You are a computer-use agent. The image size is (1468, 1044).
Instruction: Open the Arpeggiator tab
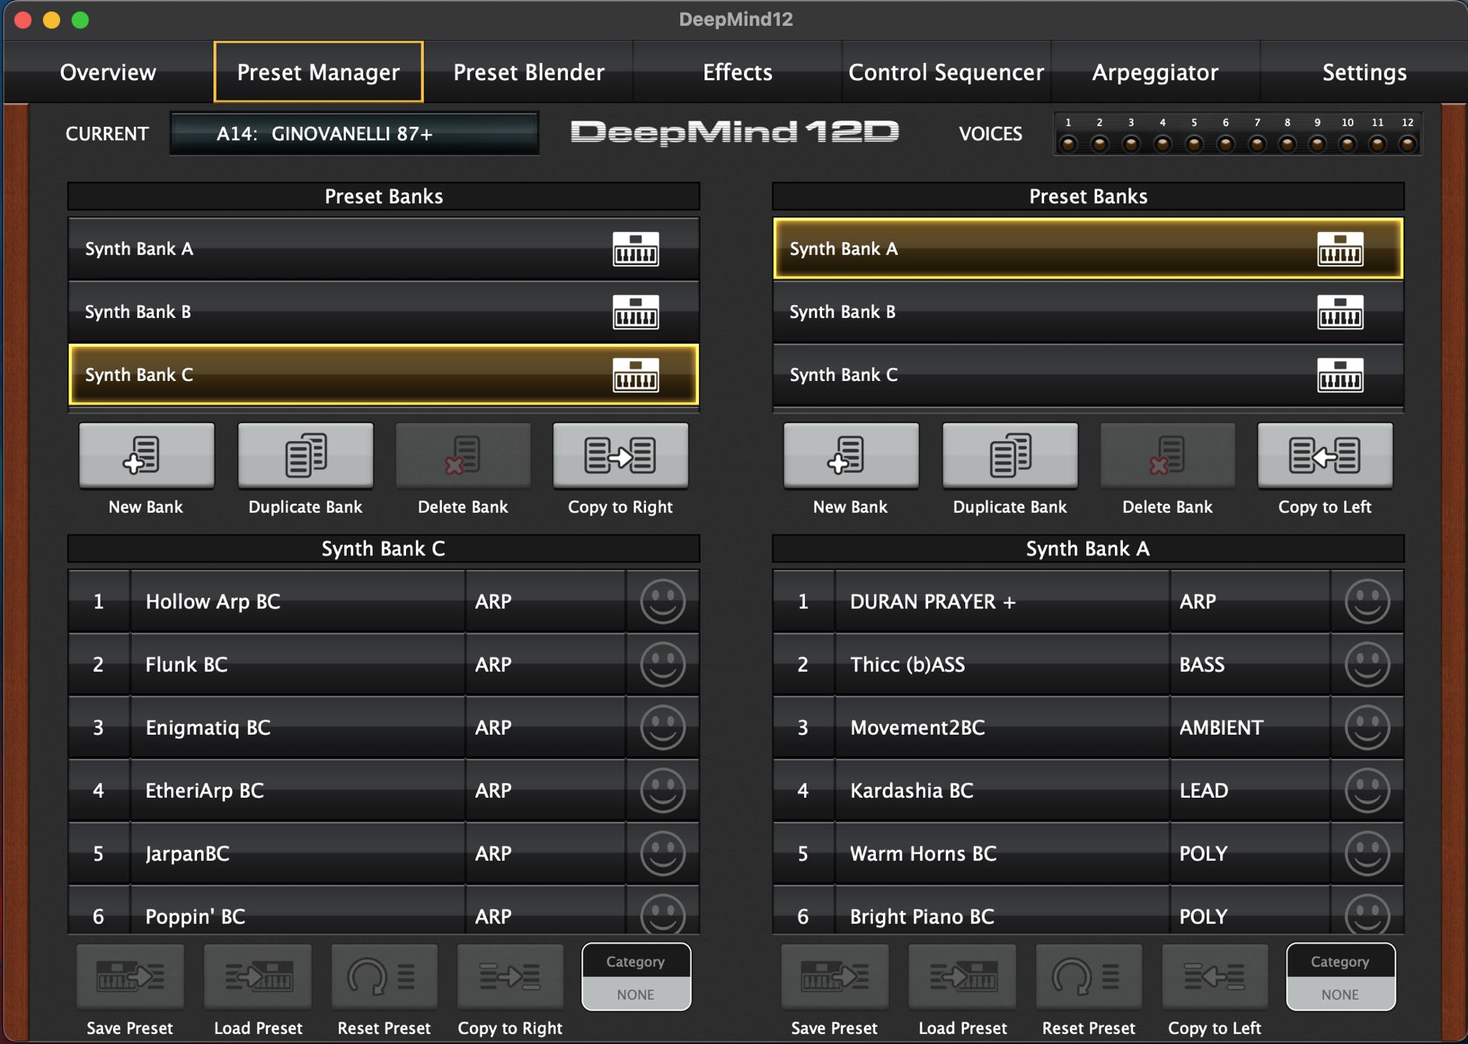(x=1155, y=72)
